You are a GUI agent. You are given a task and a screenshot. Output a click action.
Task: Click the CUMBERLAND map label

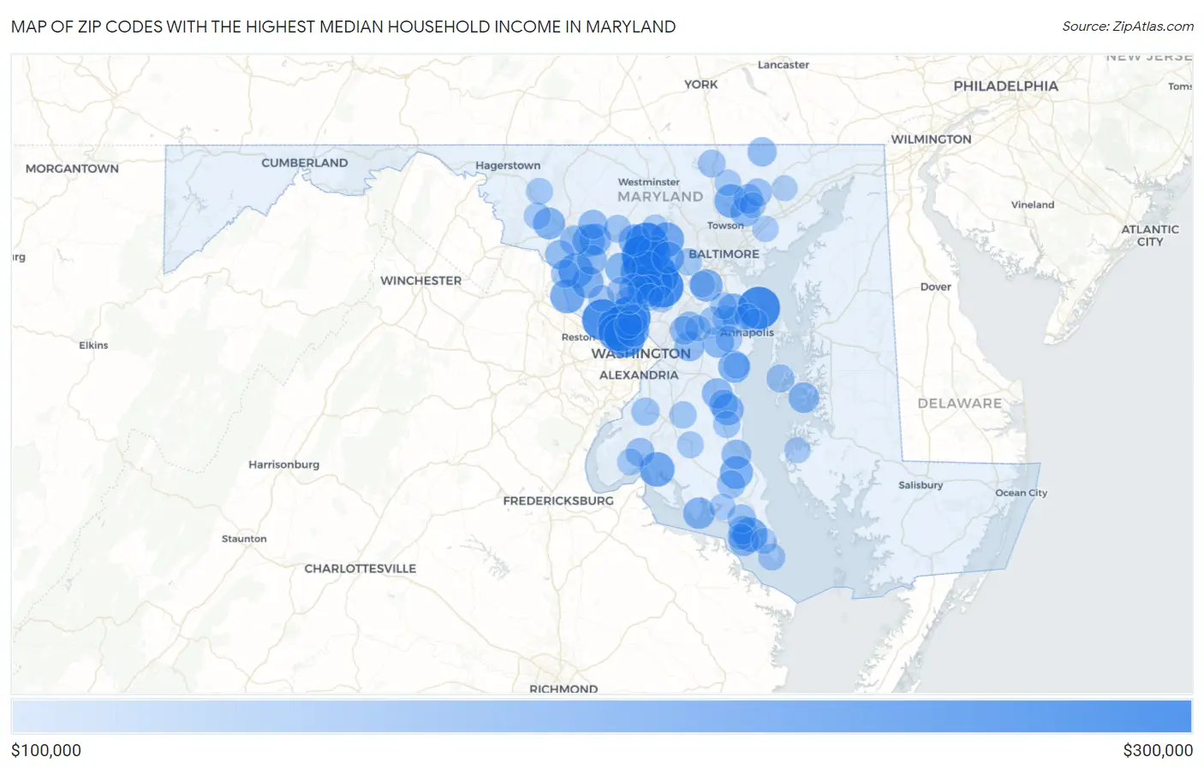[304, 163]
